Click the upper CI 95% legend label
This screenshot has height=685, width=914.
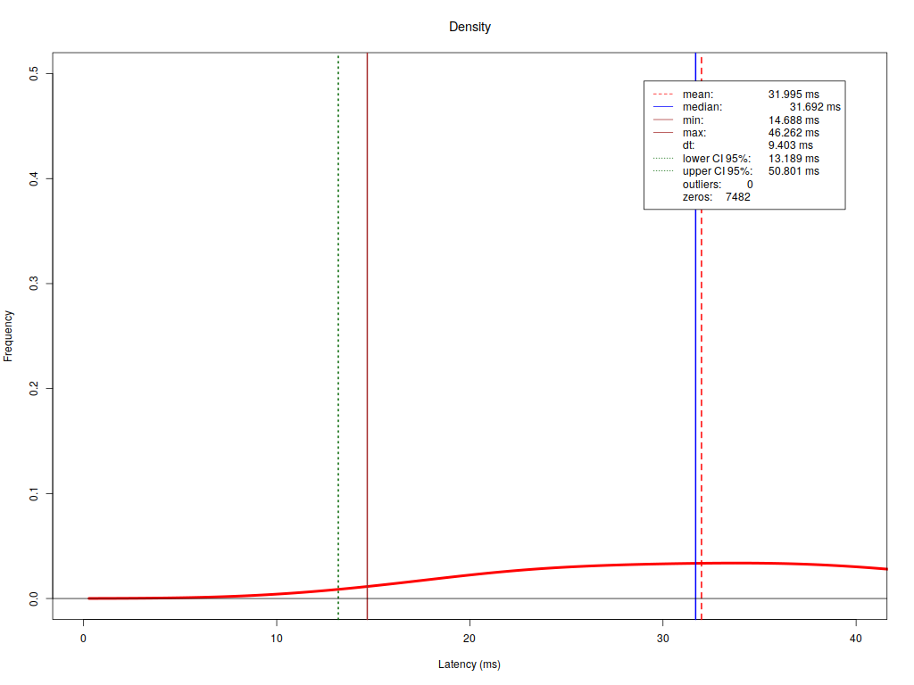(x=718, y=171)
